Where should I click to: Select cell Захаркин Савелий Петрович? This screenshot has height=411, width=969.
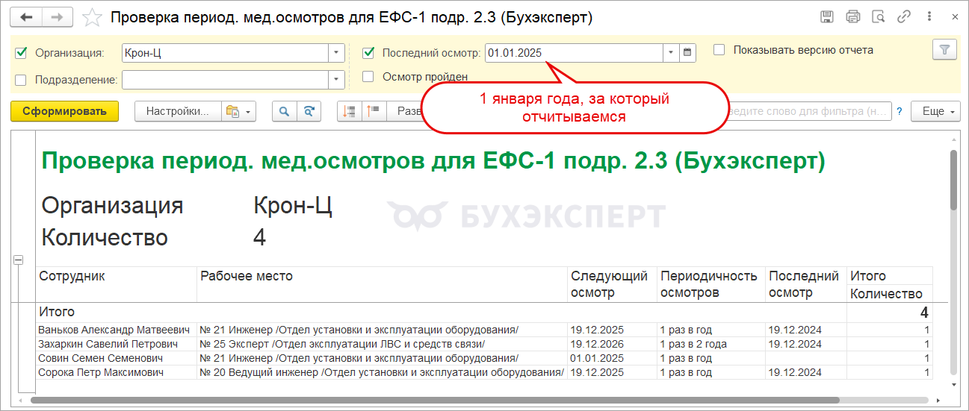click(117, 344)
